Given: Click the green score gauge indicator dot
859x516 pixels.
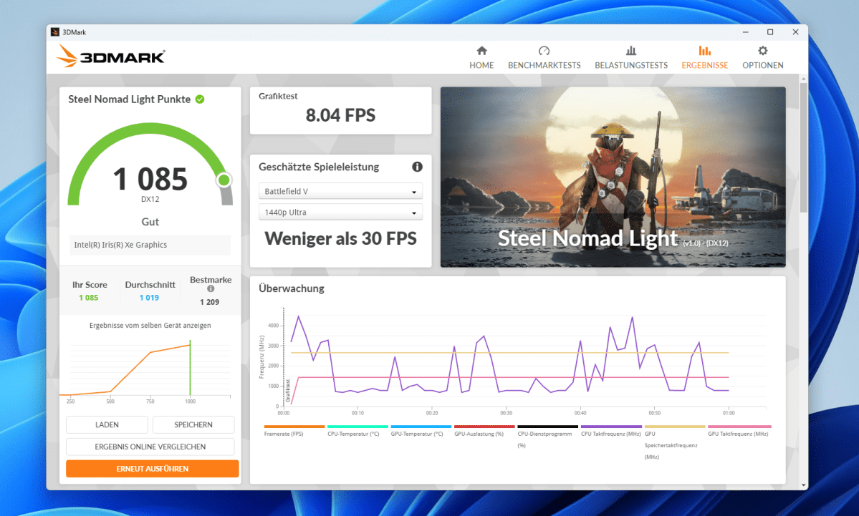Looking at the screenshot, I should coord(224,180).
